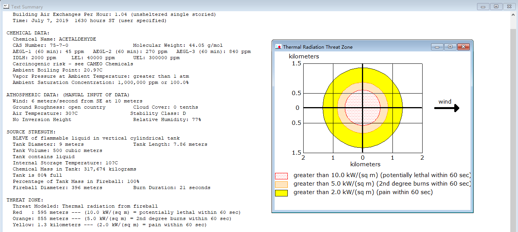Click 'Carcinogenic risk - see CAMEO Chemicals' line

73,64
